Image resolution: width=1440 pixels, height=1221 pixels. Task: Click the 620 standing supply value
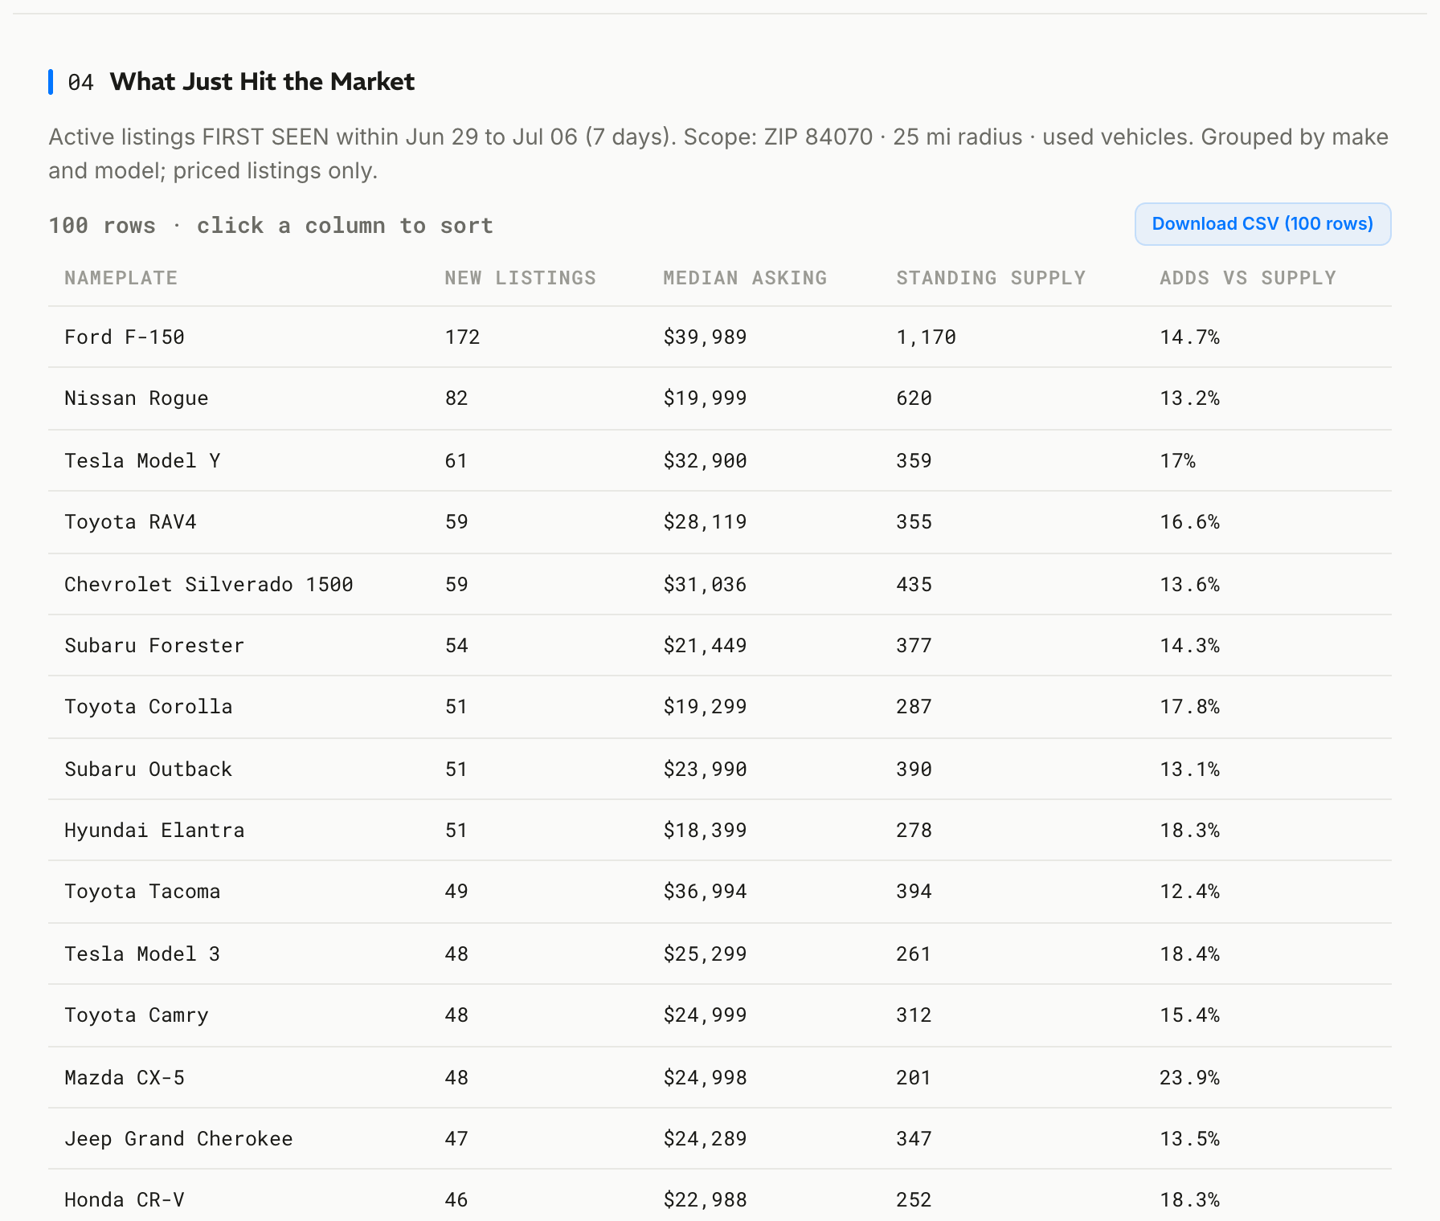(x=914, y=398)
